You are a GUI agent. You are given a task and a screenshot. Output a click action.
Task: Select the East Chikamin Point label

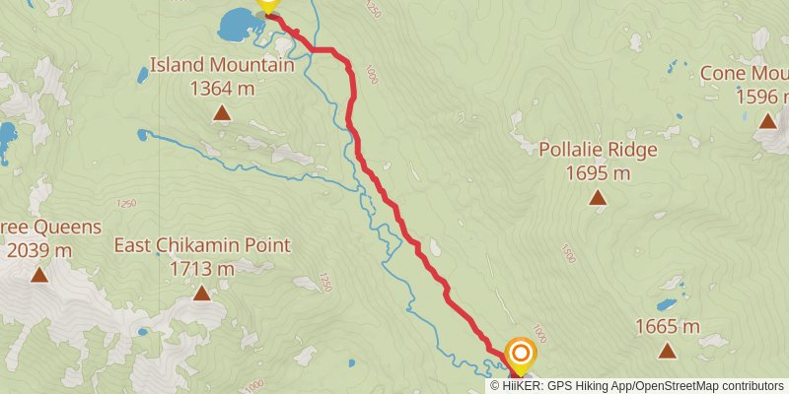202,245
